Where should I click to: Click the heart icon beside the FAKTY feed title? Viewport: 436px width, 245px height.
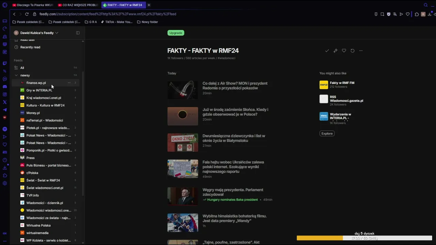344,51
